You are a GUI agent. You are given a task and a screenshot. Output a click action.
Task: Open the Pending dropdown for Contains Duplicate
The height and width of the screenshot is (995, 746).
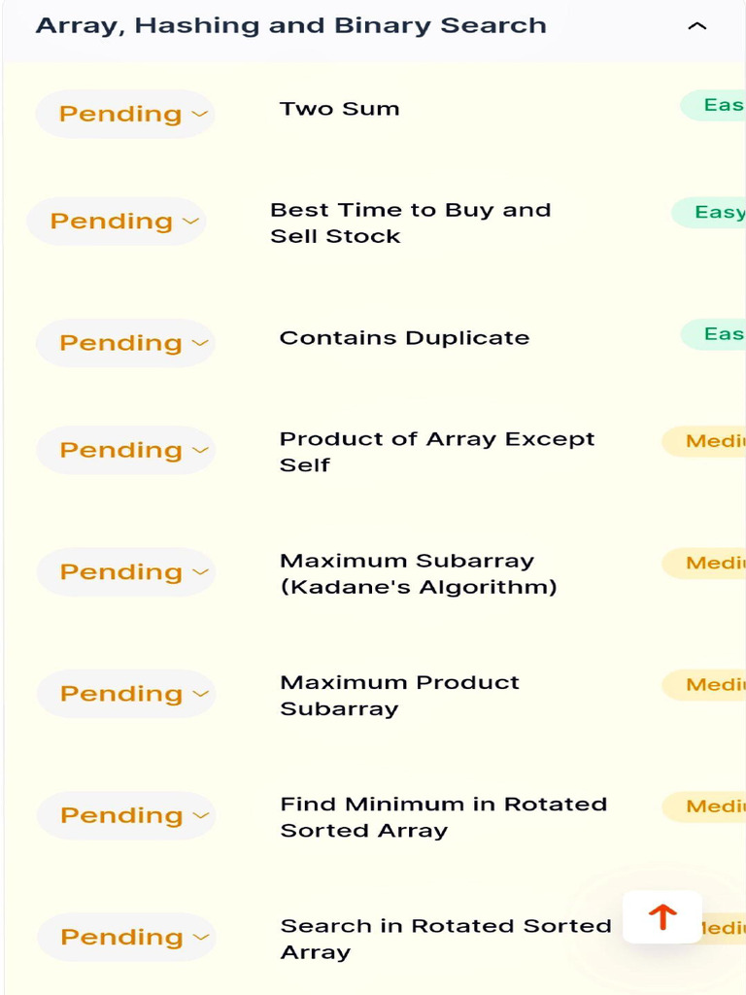[124, 343]
